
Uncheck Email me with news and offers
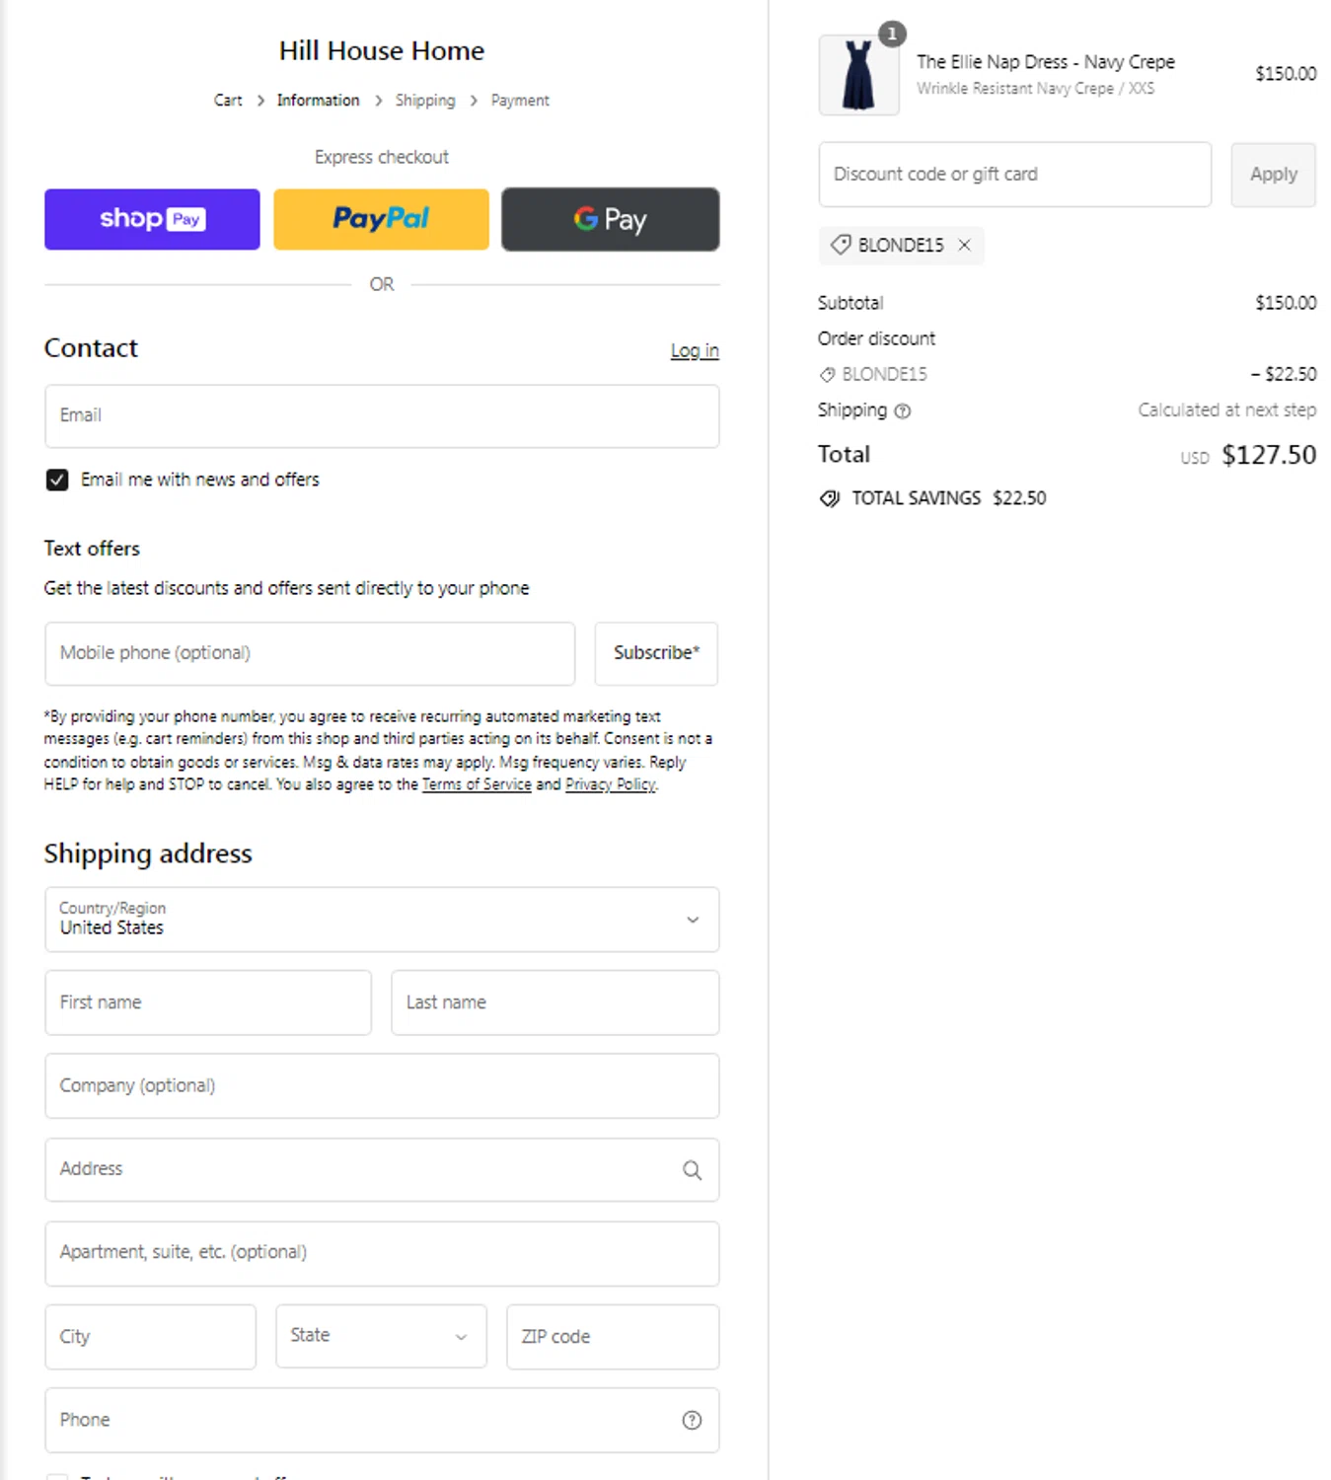[x=57, y=480]
